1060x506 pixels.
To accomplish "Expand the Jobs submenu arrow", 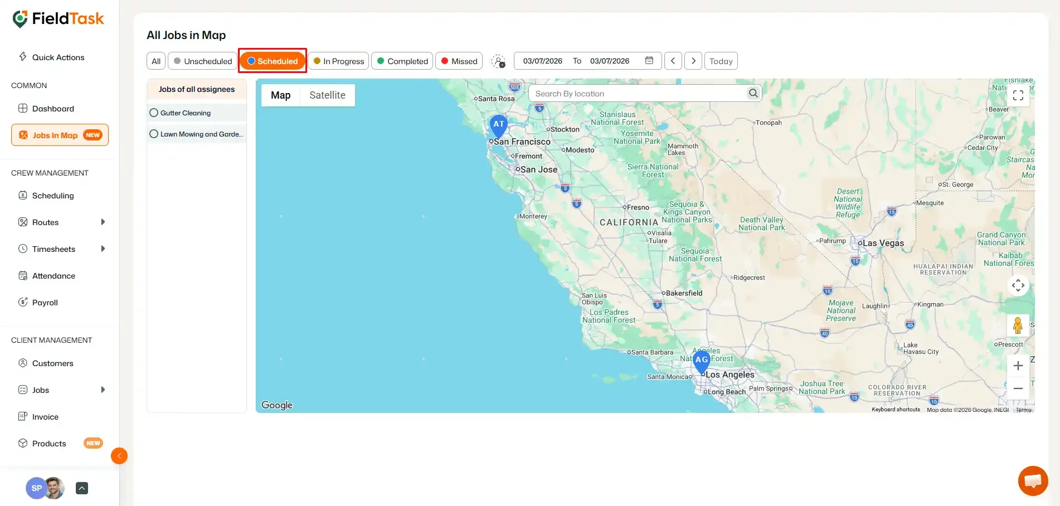I will point(103,390).
